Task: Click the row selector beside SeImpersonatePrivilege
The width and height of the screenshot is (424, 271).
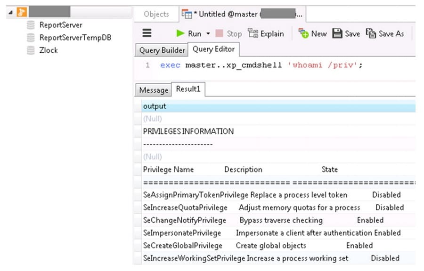Action: [x=138, y=233]
